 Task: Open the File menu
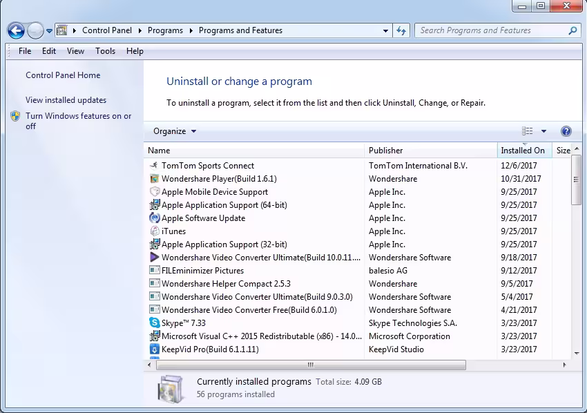coord(25,51)
